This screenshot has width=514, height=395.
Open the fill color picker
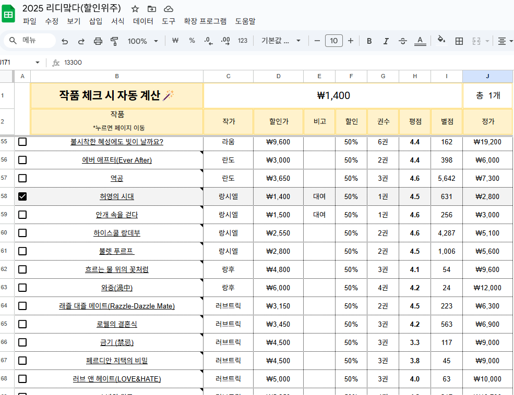click(x=441, y=41)
